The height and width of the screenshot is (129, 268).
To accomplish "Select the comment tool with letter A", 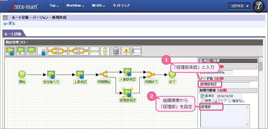I will [126, 51].
